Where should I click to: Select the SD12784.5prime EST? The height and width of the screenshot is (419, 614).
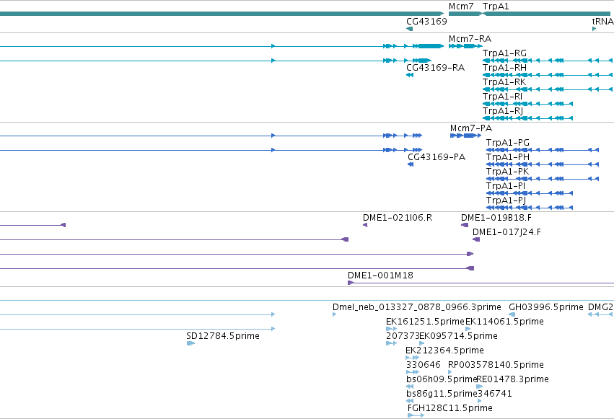click(x=190, y=343)
